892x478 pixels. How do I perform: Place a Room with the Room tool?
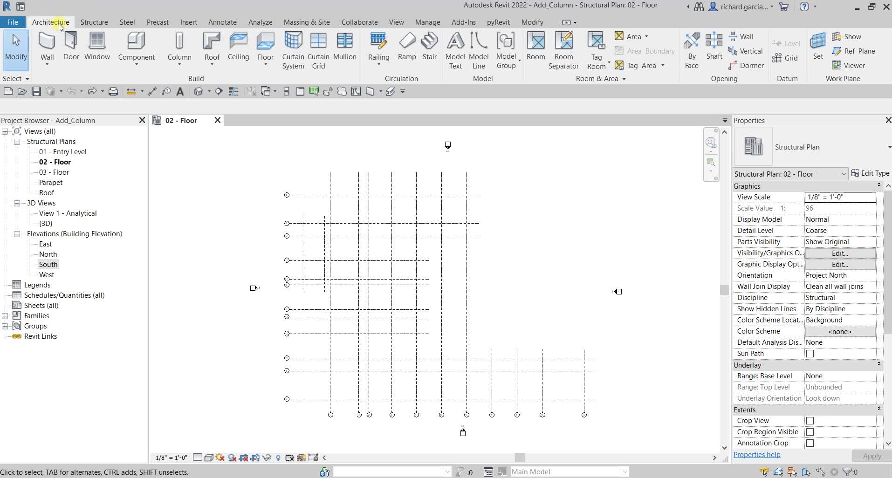535,47
